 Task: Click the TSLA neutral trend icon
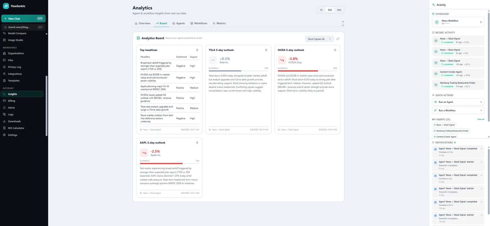pos(213,60)
